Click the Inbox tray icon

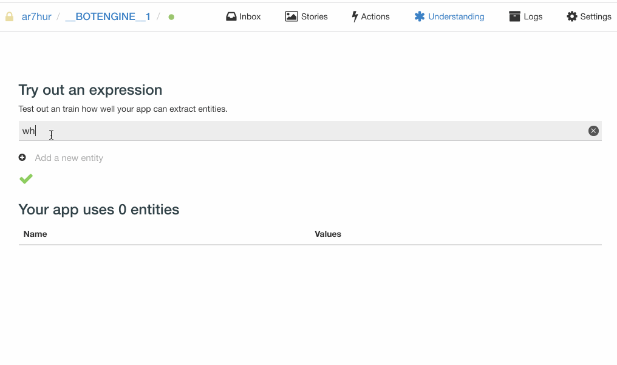[x=231, y=16]
